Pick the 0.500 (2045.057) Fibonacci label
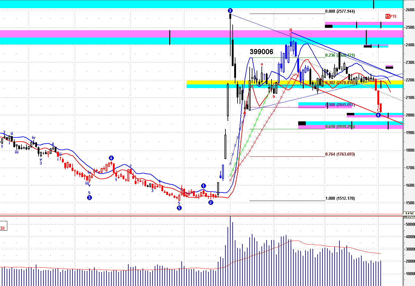This screenshot has height=286, width=415. (x=340, y=105)
